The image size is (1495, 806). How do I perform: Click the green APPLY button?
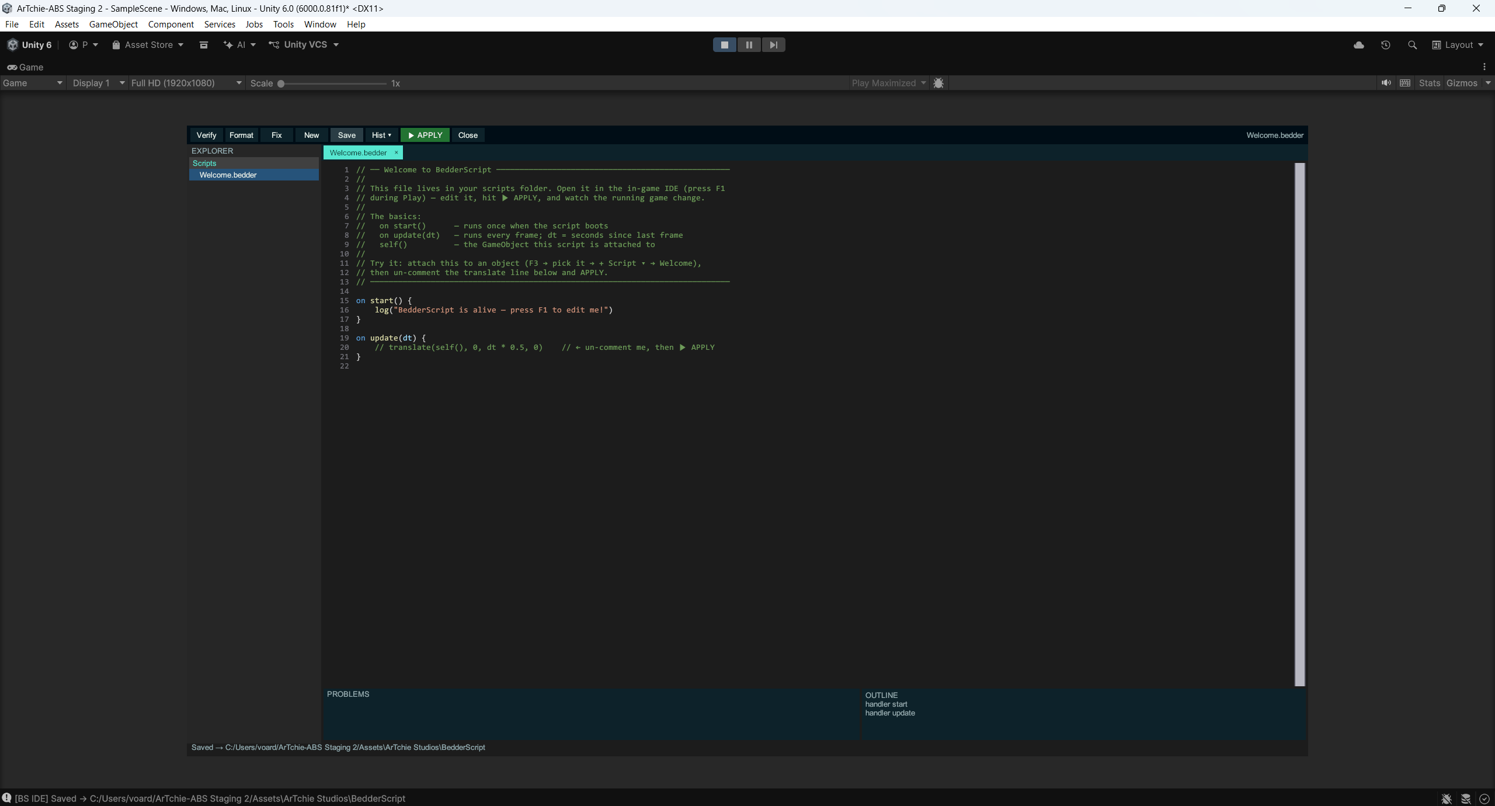coord(425,135)
